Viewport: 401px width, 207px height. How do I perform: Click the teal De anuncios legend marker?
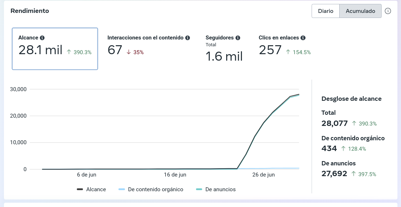[x=199, y=189]
